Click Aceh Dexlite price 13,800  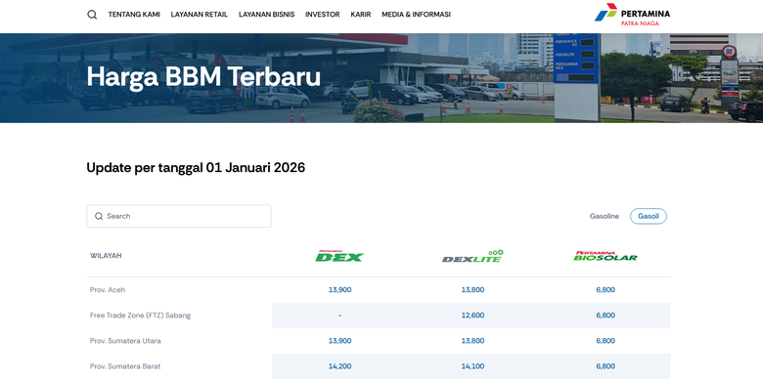click(x=472, y=289)
